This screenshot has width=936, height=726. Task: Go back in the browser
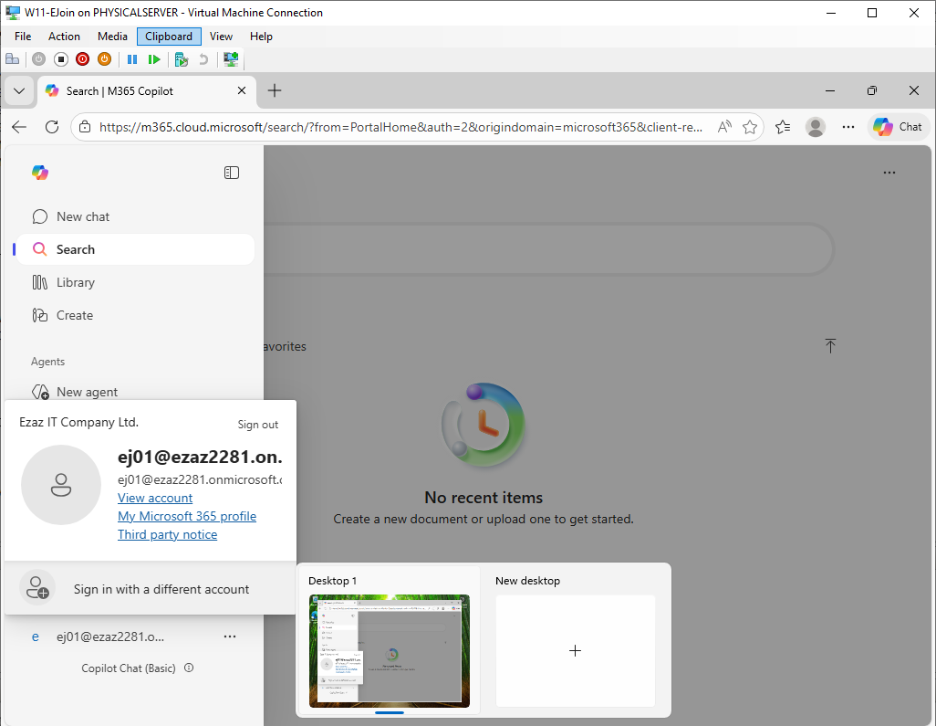coord(19,127)
